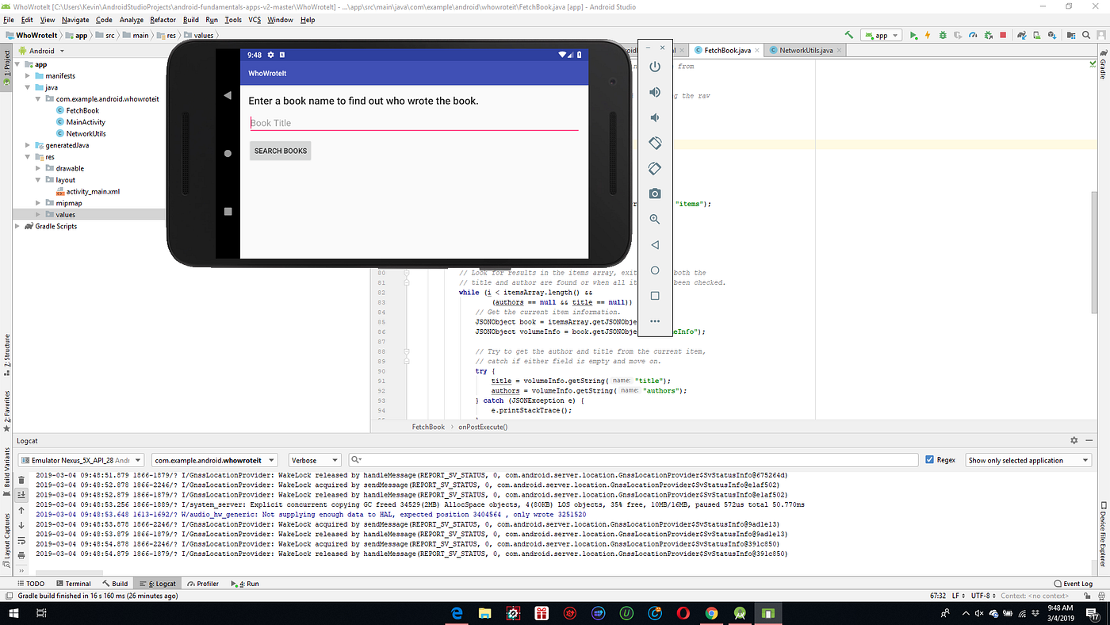The width and height of the screenshot is (1110, 625).
Task: Disable the Regex checkbox in Logcat
Action: point(931,458)
